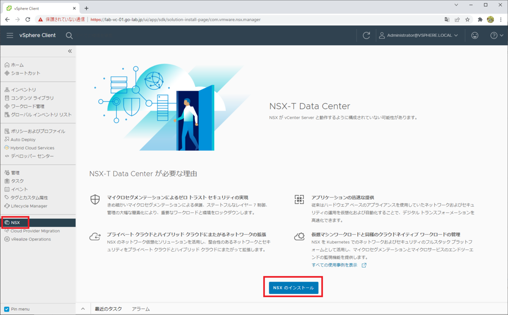Close the vSphere Client browser tab

tap(74, 8)
